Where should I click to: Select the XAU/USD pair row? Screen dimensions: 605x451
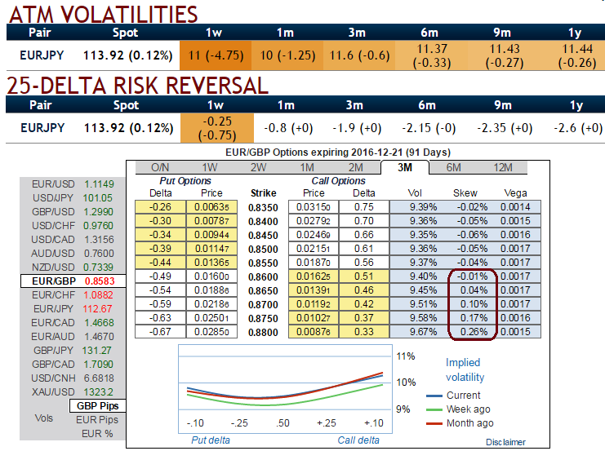(x=73, y=392)
